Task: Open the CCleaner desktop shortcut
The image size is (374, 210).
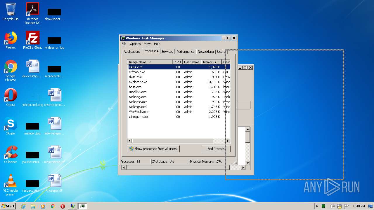Action: (x=11, y=155)
